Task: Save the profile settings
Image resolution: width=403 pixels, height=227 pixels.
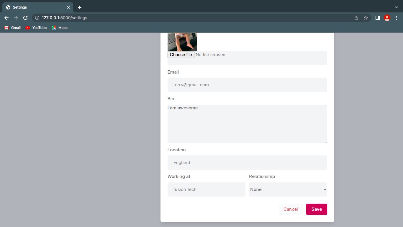Action: 317,209
